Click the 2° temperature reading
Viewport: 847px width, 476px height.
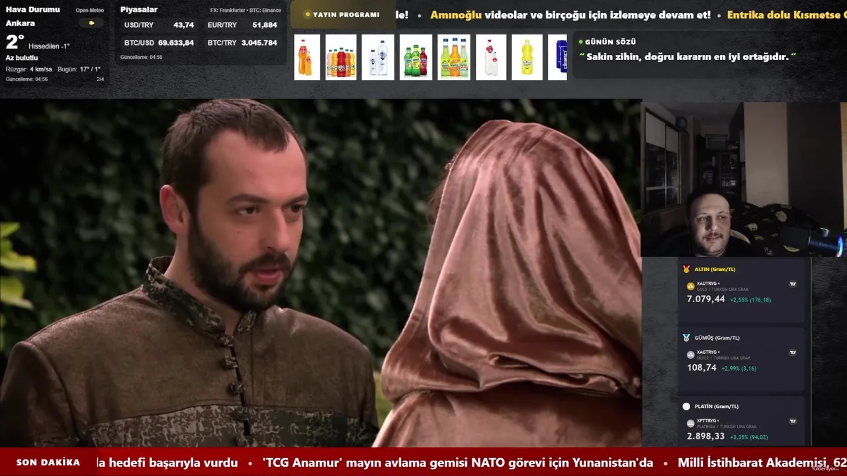(15, 42)
